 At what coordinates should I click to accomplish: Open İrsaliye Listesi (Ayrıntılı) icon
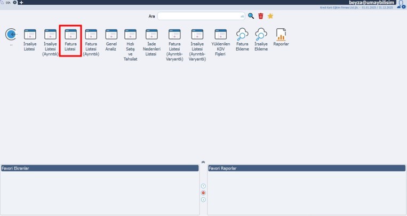tap(50, 35)
